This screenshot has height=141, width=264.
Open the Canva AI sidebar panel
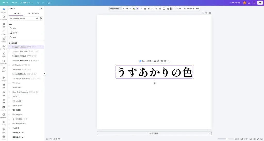pyautogui.click(x=4, y=10)
